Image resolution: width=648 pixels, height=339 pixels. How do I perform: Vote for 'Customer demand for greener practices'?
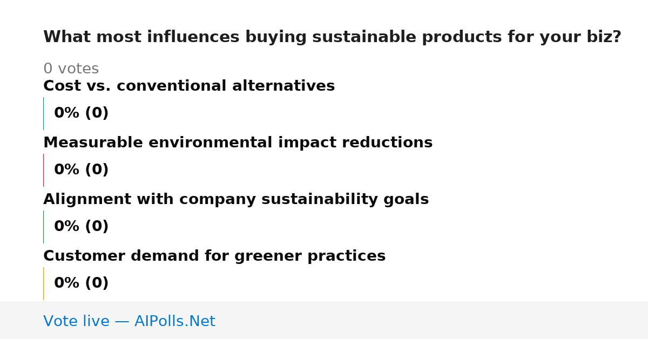click(214, 256)
